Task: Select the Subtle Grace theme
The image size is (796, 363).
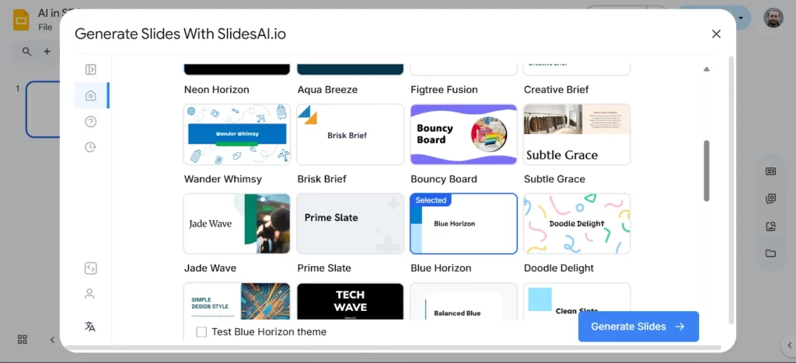Action: point(577,134)
